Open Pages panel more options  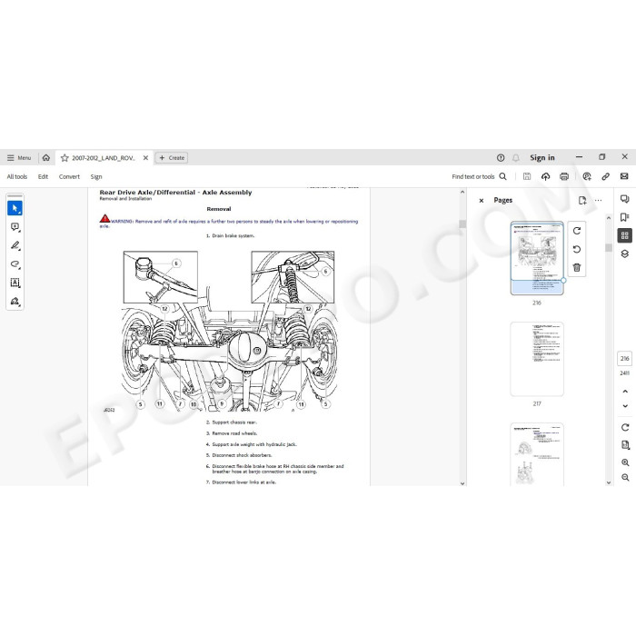(x=598, y=201)
